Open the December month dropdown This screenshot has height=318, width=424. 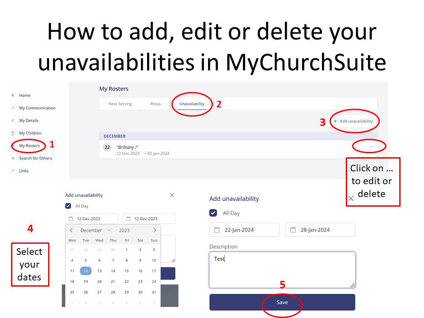(x=95, y=231)
